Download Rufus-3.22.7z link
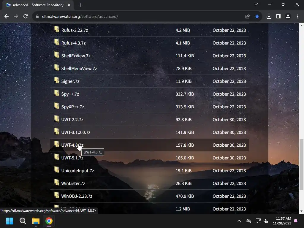Viewport: 304px width, 228px height. coord(75,30)
